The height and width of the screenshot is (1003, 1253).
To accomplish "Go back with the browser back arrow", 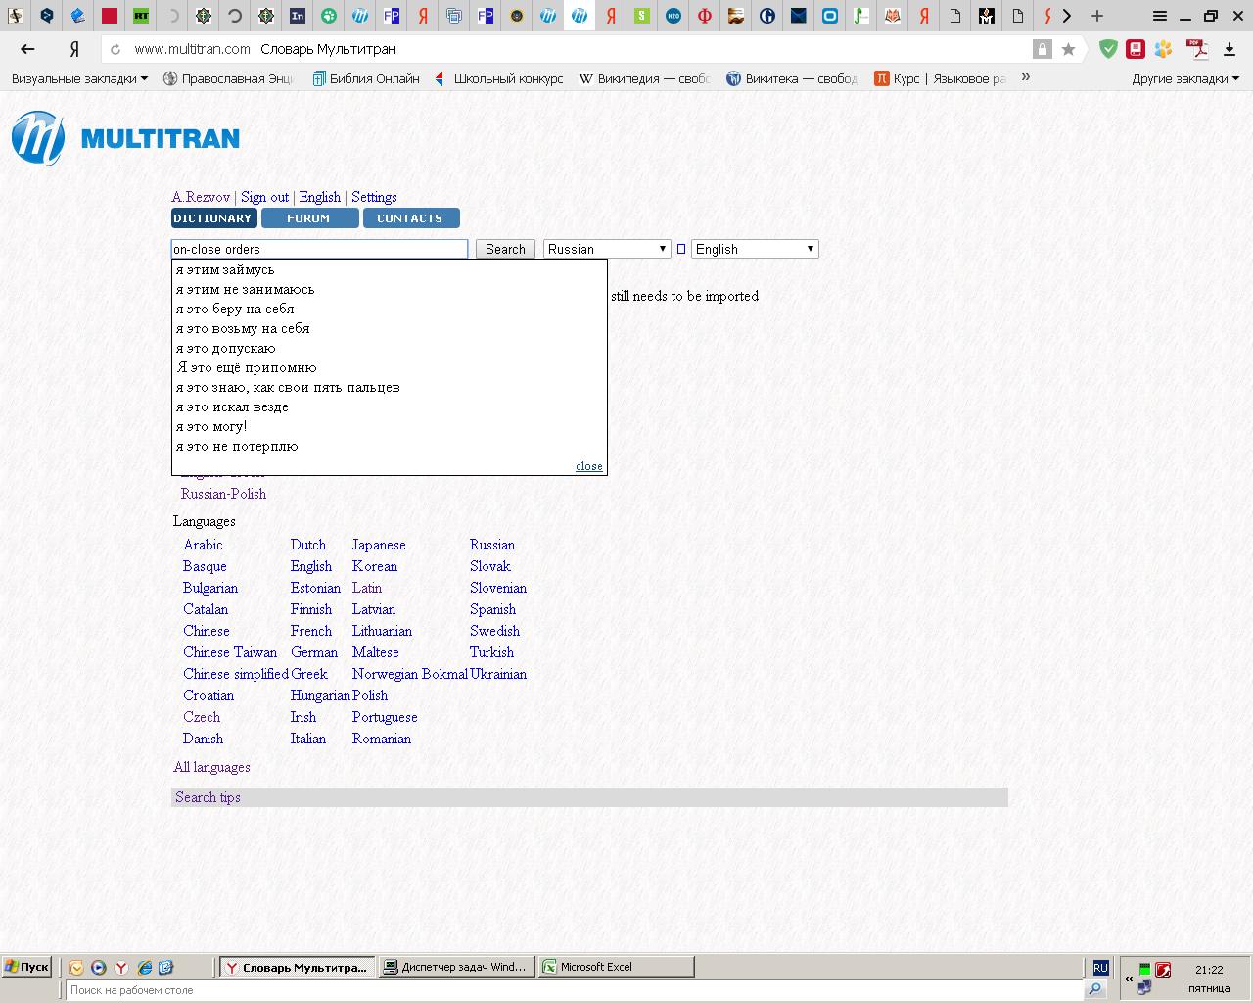I will (x=27, y=49).
